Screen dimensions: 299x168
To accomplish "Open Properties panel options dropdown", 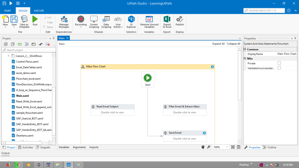I will tap(292, 38).
